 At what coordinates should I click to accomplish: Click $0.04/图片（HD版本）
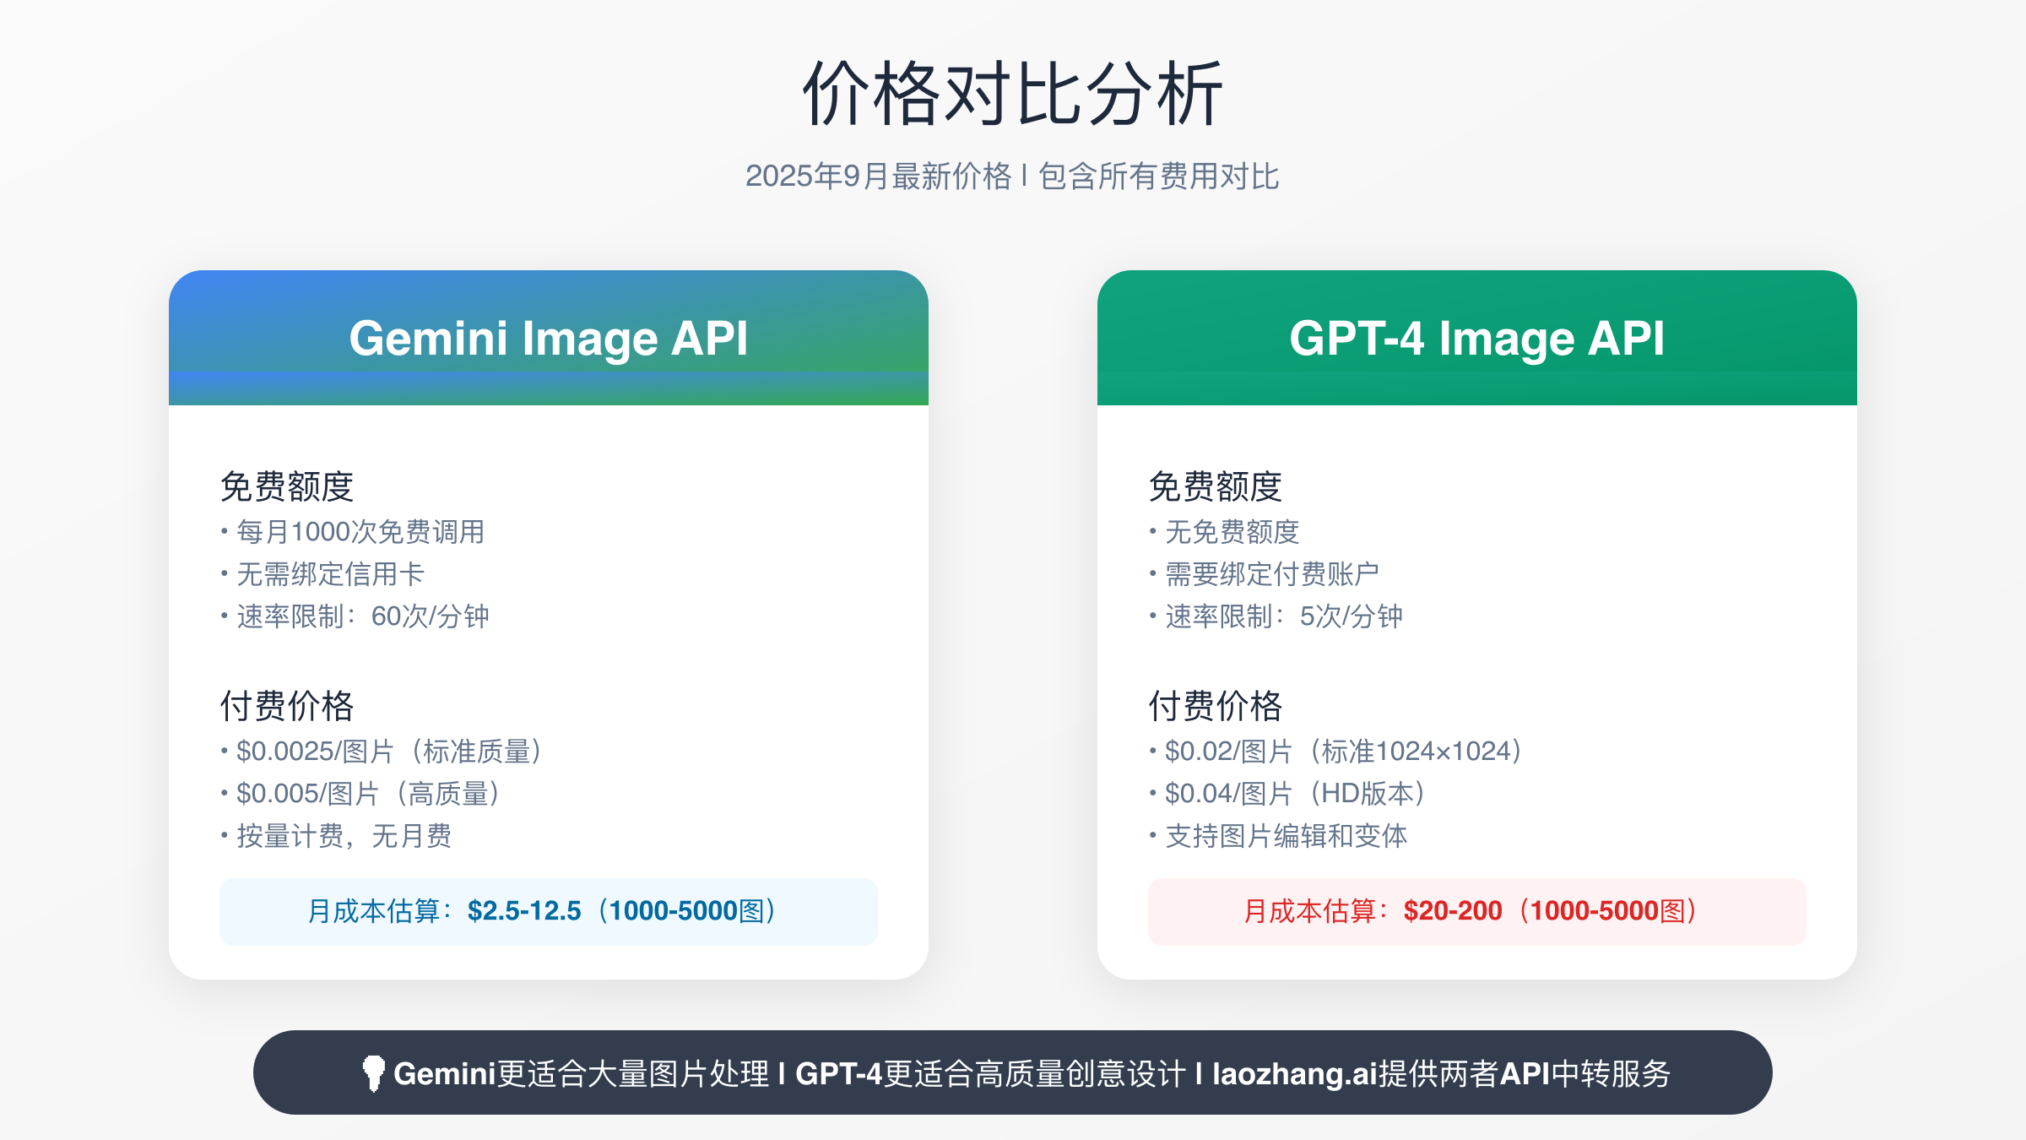coord(1295,794)
